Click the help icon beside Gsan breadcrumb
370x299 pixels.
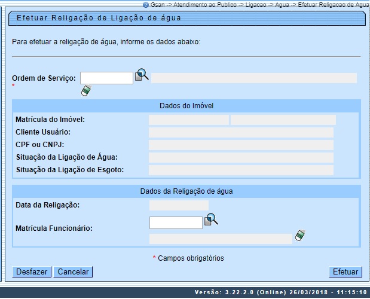click(x=146, y=4)
